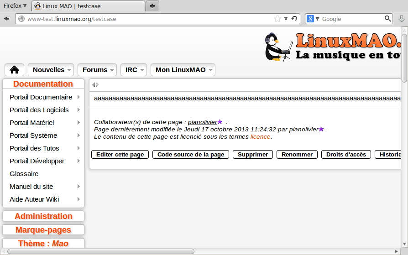Expand the Portail des Tutos submenu arrow
The width and height of the screenshot is (408, 255).
click(x=78, y=148)
